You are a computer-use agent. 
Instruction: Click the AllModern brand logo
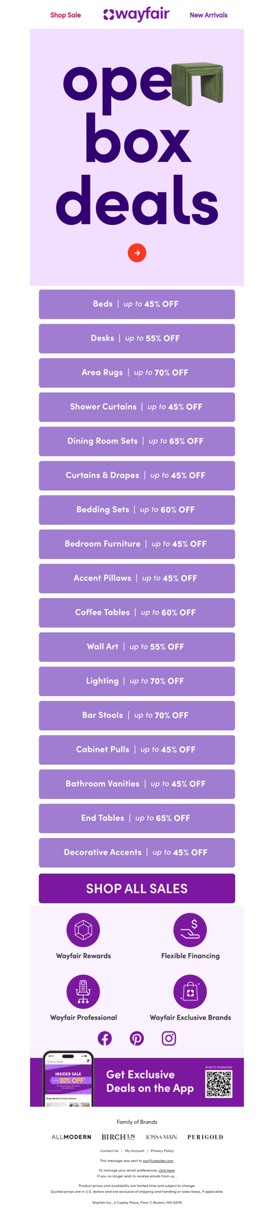(x=71, y=1137)
